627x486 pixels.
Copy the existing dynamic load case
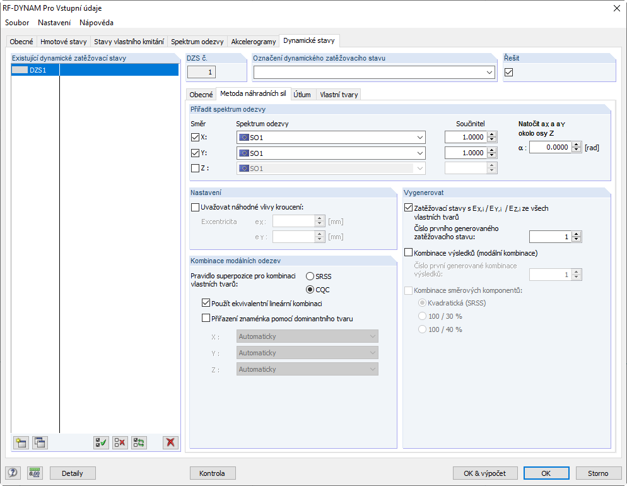[40, 442]
